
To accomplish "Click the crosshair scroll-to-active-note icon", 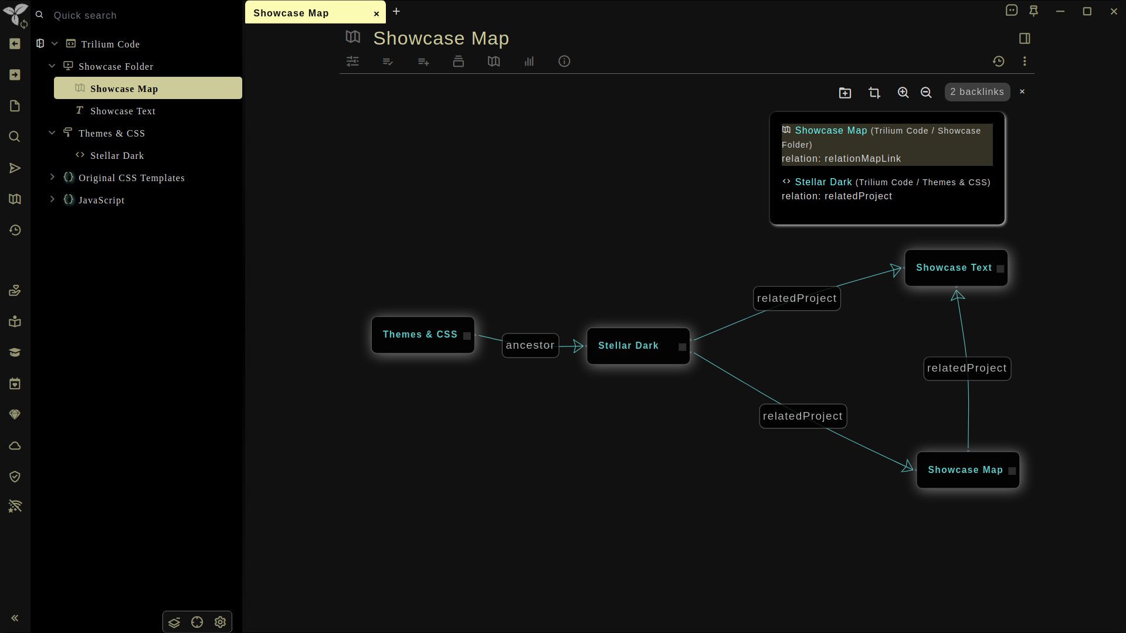I will (x=197, y=622).
